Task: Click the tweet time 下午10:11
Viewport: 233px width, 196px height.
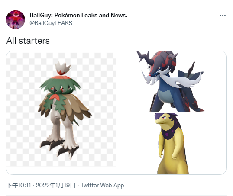Action: [19, 185]
